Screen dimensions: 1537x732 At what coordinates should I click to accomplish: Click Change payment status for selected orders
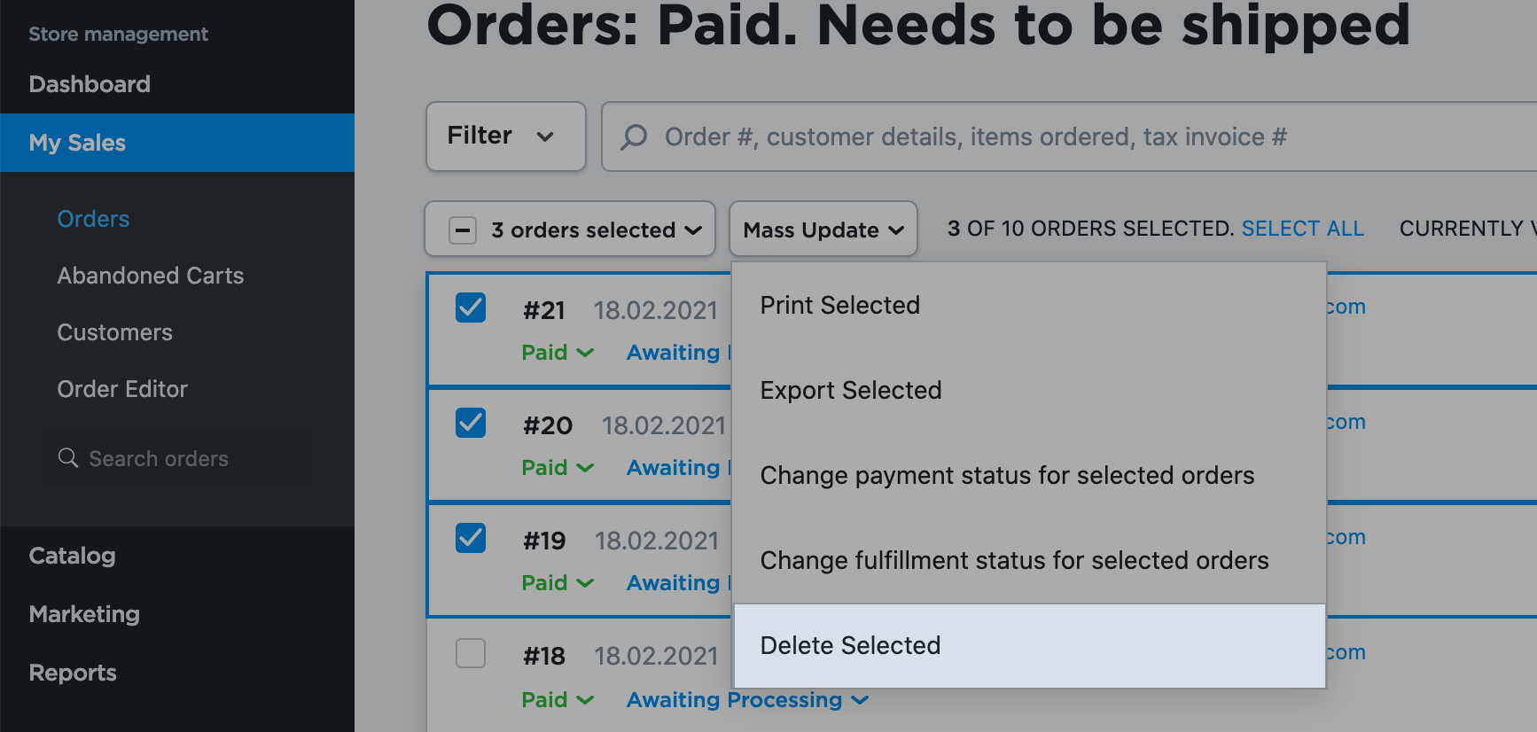[1007, 475]
